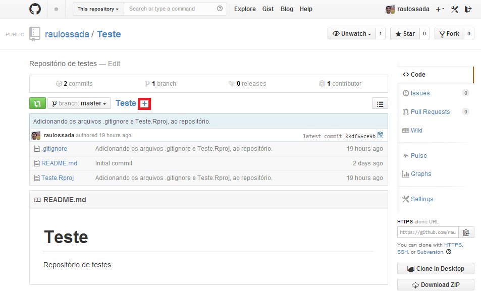Copy clone URL with clipboard icon
Viewport: 481px width, 297px height.
point(466,232)
